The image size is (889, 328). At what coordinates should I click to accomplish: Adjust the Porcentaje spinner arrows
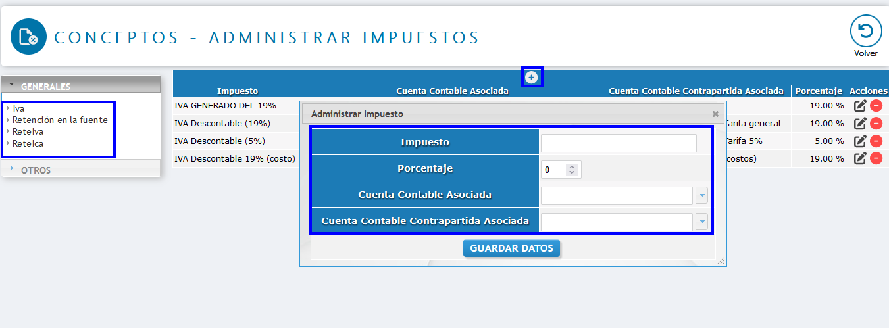coord(572,170)
